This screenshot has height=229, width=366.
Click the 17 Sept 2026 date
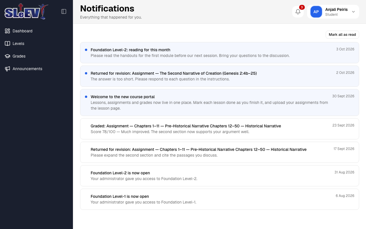344,149
